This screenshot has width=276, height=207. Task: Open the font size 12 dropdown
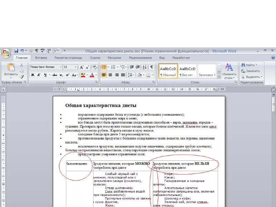[76, 67]
